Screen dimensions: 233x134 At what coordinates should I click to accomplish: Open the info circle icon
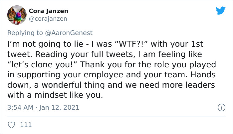[220, 108]
